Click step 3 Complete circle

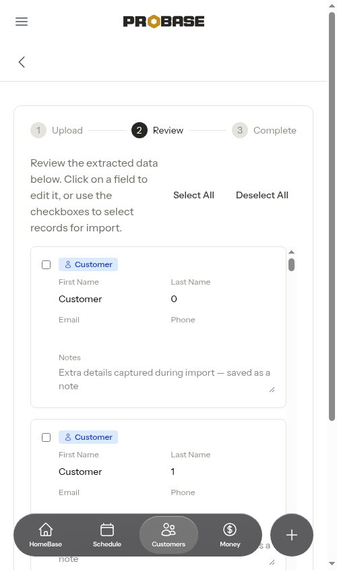(x=240, y=130)
